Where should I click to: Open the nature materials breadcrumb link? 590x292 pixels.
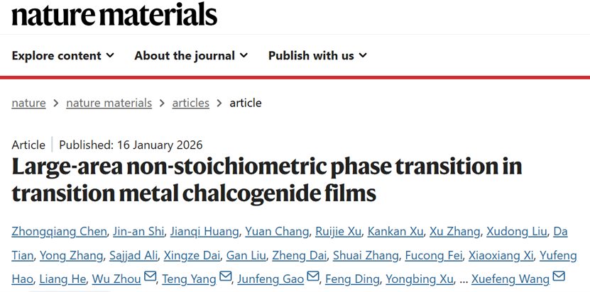click(109, 103)
